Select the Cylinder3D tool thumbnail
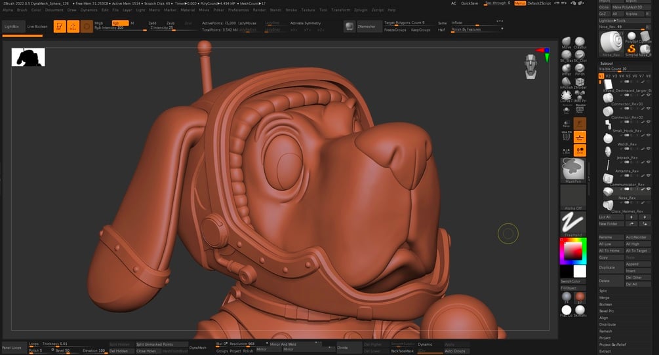 click(645, 37)
